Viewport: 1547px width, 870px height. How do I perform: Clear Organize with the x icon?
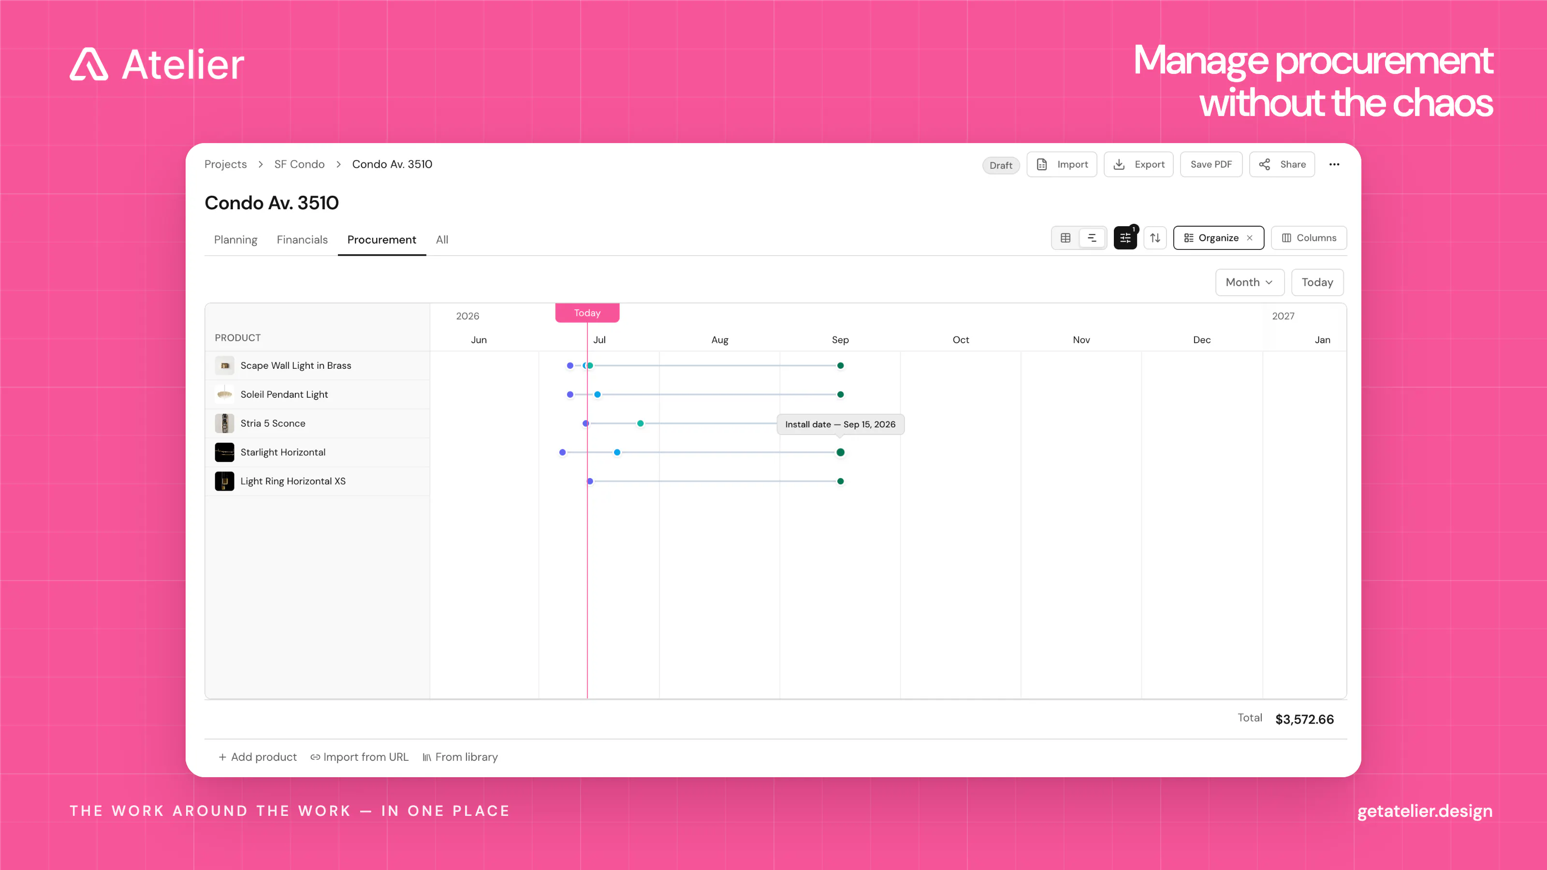point(1249,238)
